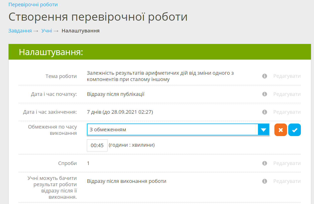Click the 00:45 time input field
Viewport: 314px width, 204px height.
pos(97,145)
